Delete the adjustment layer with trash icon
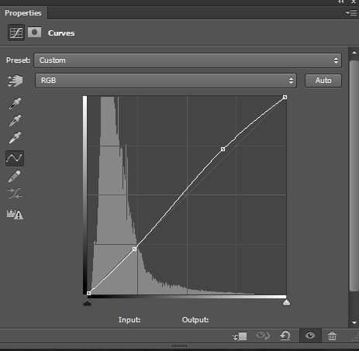359x351 pixels. click(x=332, y=336)
